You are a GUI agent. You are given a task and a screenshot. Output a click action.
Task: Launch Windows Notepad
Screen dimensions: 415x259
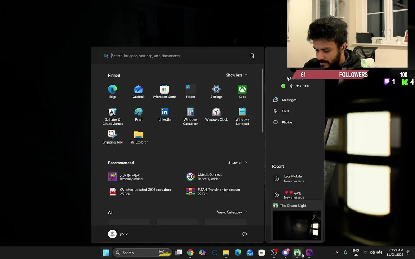[x=242, y=116]
